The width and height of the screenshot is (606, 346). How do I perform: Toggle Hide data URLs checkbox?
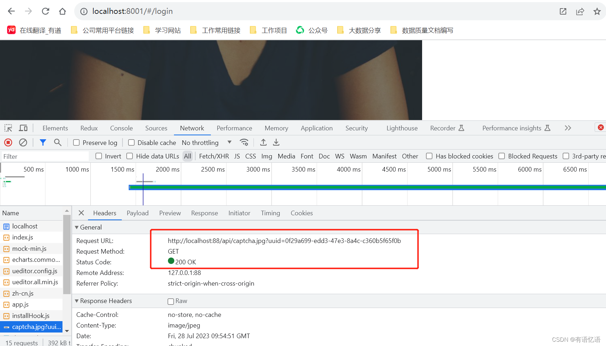(130, 156)
